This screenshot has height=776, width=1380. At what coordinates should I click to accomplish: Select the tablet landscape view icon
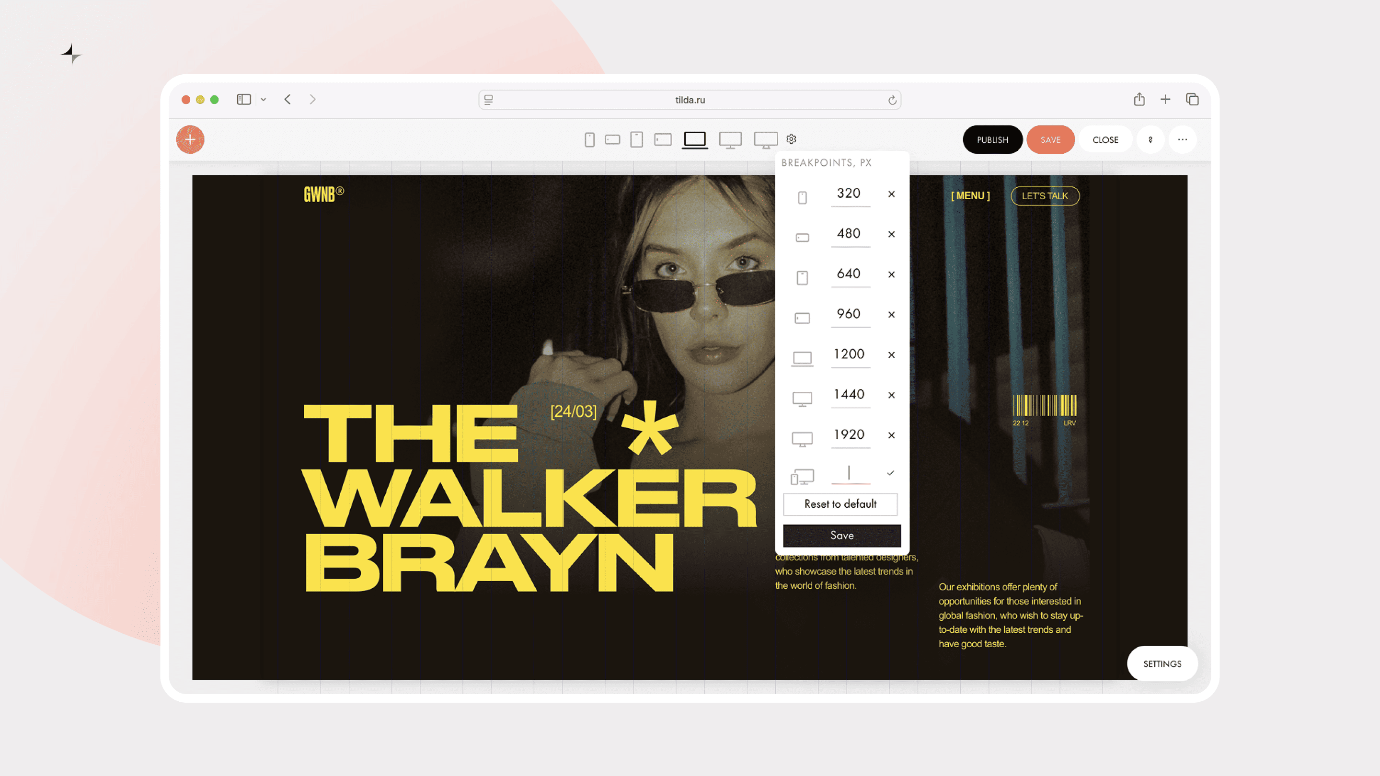point(663,140)
